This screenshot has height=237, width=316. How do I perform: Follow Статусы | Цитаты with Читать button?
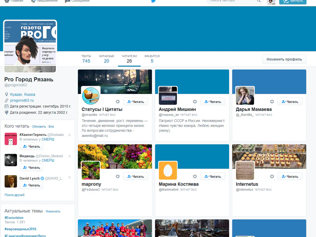coord(136,102)
